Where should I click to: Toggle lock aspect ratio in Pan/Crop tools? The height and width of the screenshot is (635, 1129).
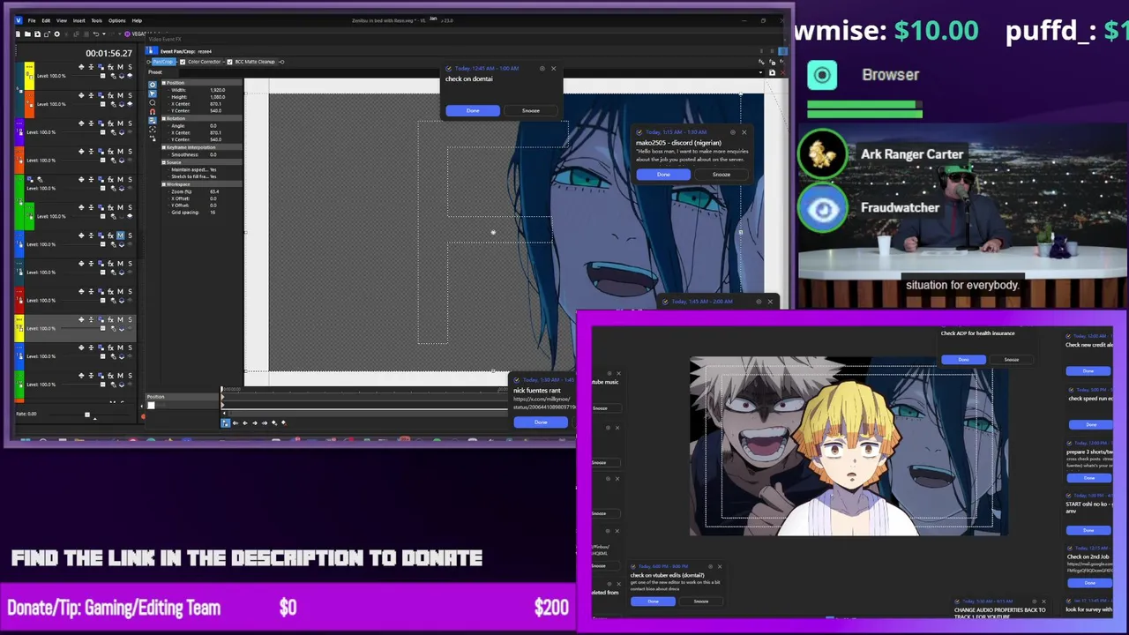coord(153,121)
